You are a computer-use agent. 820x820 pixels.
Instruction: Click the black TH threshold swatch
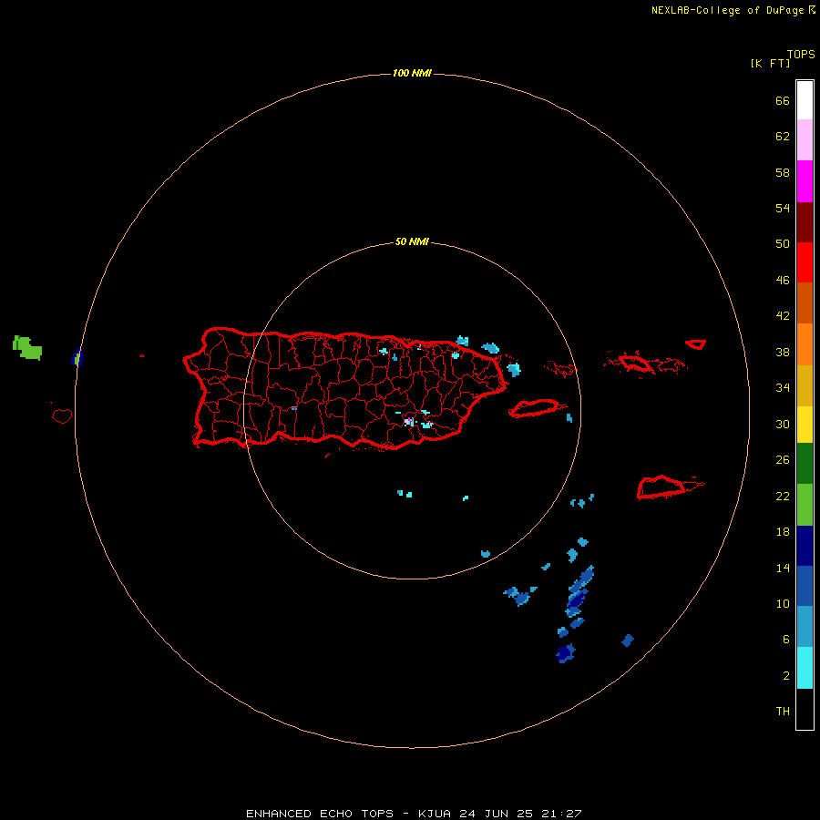[805, 709]
